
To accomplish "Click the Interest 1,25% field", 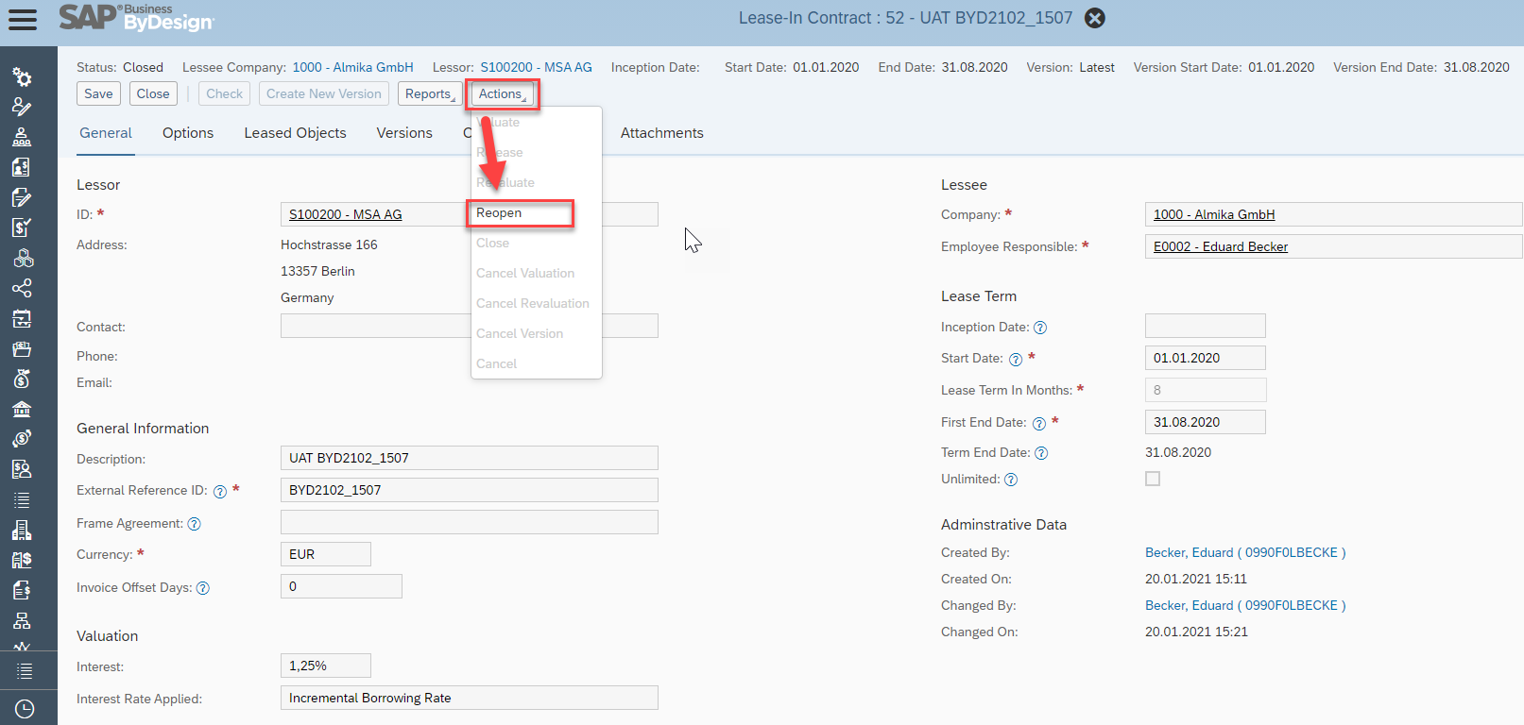I will pyautogui.click(x=326, y=666).
